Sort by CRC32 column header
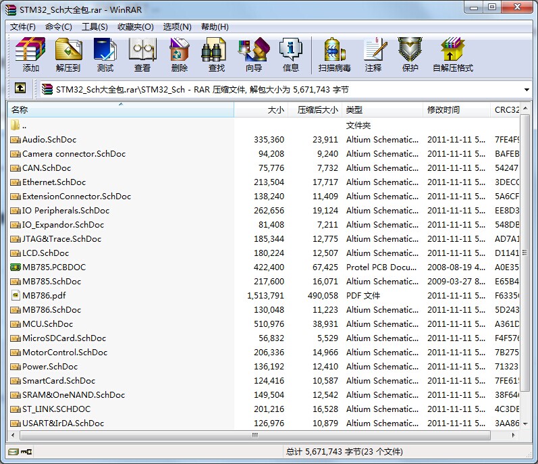The image size is (538, 464). (505, 110)
